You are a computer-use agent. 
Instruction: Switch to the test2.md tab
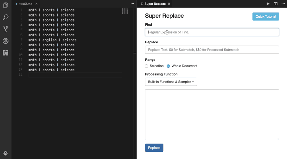pos(26,4)
